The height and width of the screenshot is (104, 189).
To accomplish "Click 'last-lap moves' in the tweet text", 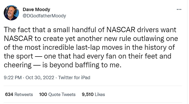I will tap(94, 47).
